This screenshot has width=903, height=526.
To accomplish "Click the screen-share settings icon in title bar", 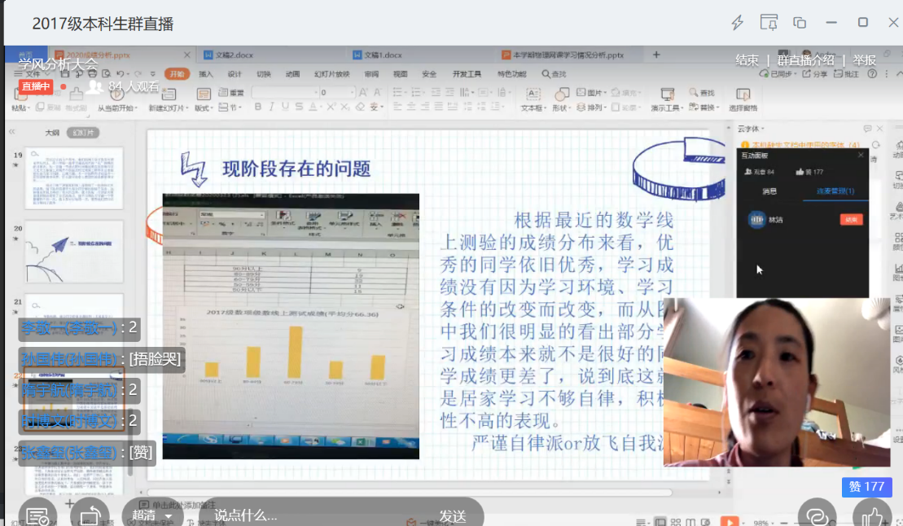I will pyautogui.click(x=769, y=23).
